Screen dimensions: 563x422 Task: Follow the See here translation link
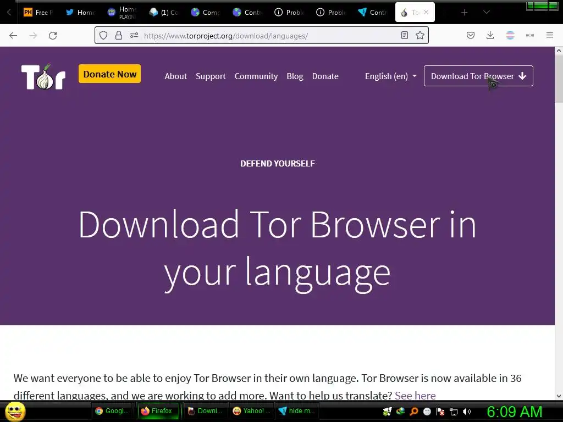(x=415, y=395)
